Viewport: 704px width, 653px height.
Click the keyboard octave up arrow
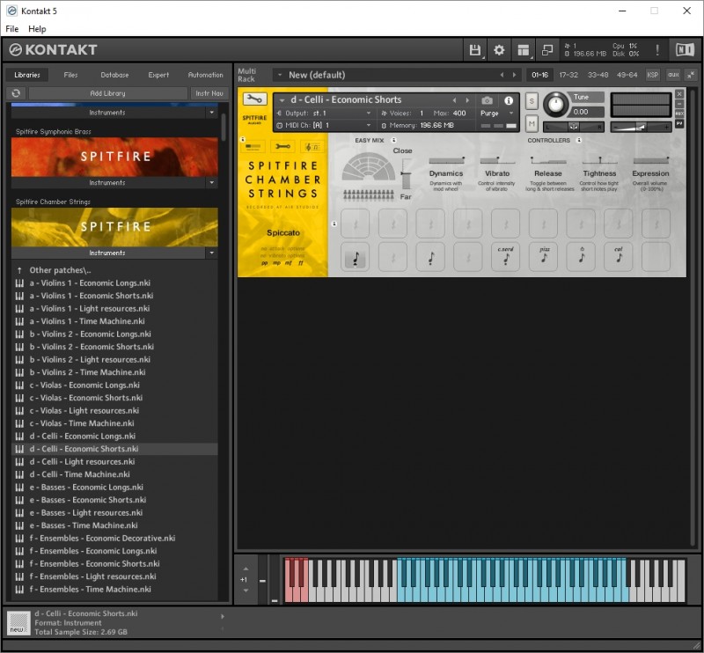(246, 569)
